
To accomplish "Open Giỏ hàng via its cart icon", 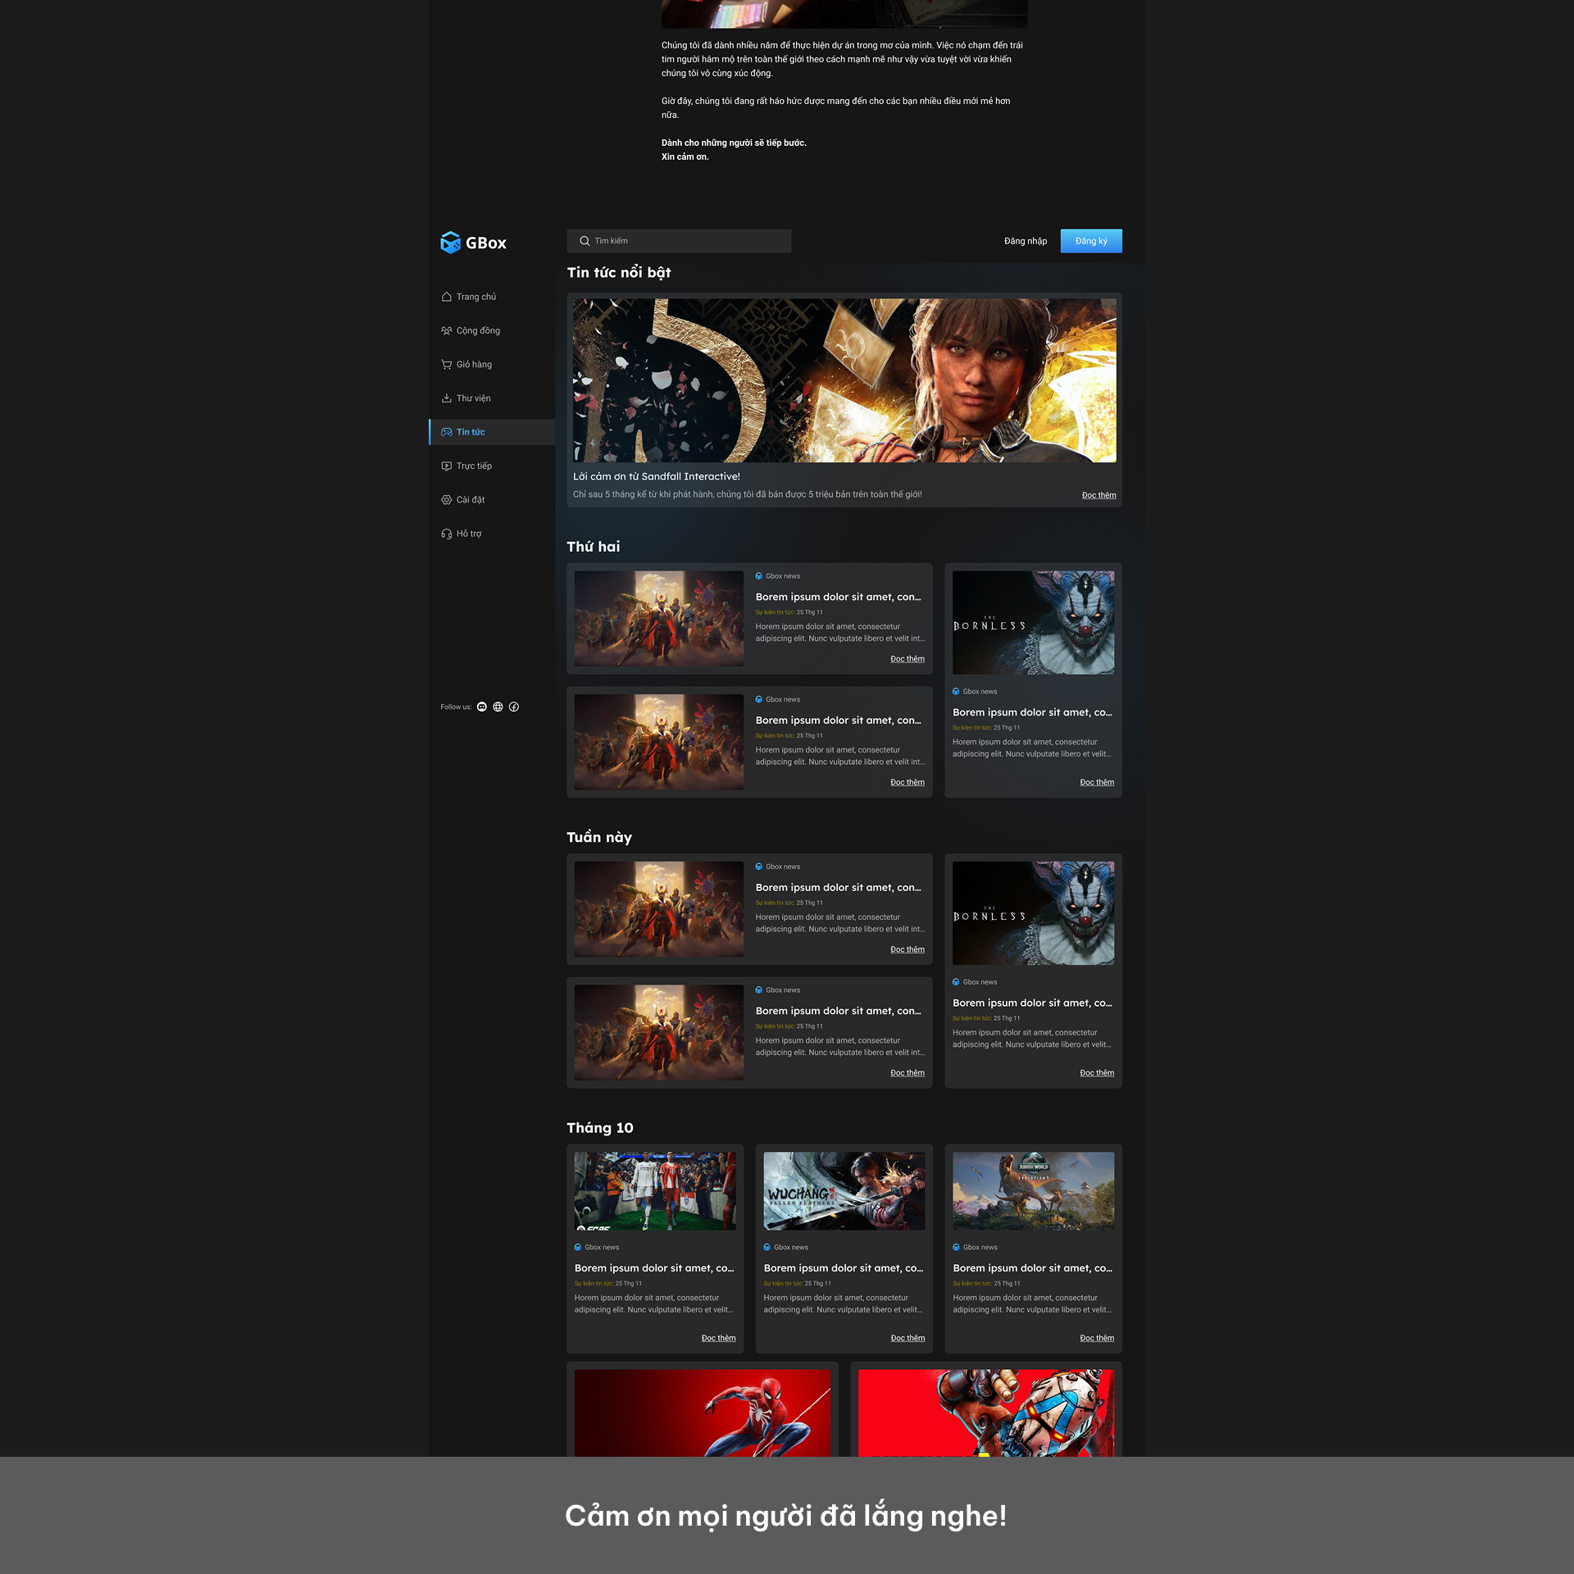I will click(447, 364).
